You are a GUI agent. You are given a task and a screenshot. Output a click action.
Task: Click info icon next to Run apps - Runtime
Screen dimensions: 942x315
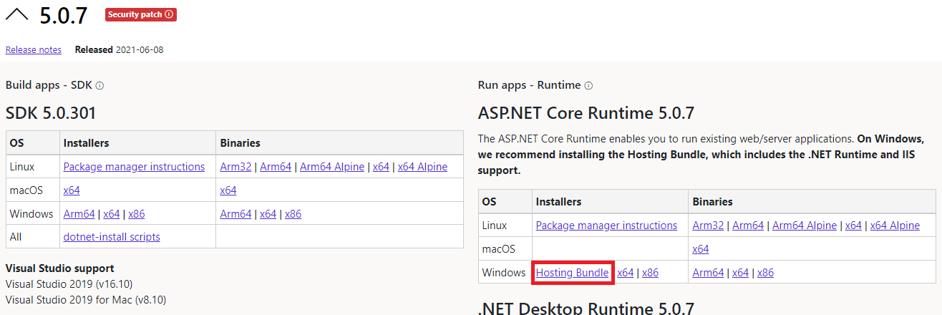pyautogui.click(x=588, y=85)
